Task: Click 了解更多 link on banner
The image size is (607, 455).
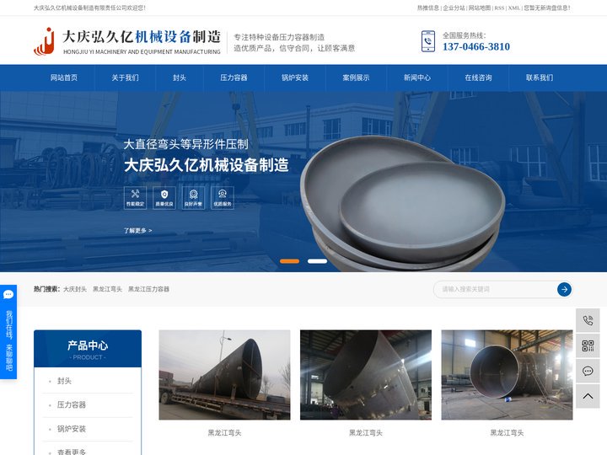Action: click(137, 231)
